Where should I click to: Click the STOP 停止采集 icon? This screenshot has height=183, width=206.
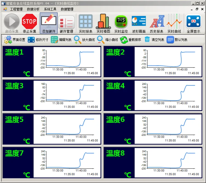tap(29, 21)
